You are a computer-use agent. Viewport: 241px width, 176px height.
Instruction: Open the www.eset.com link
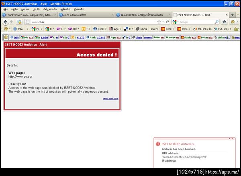[x=110, y=99]
